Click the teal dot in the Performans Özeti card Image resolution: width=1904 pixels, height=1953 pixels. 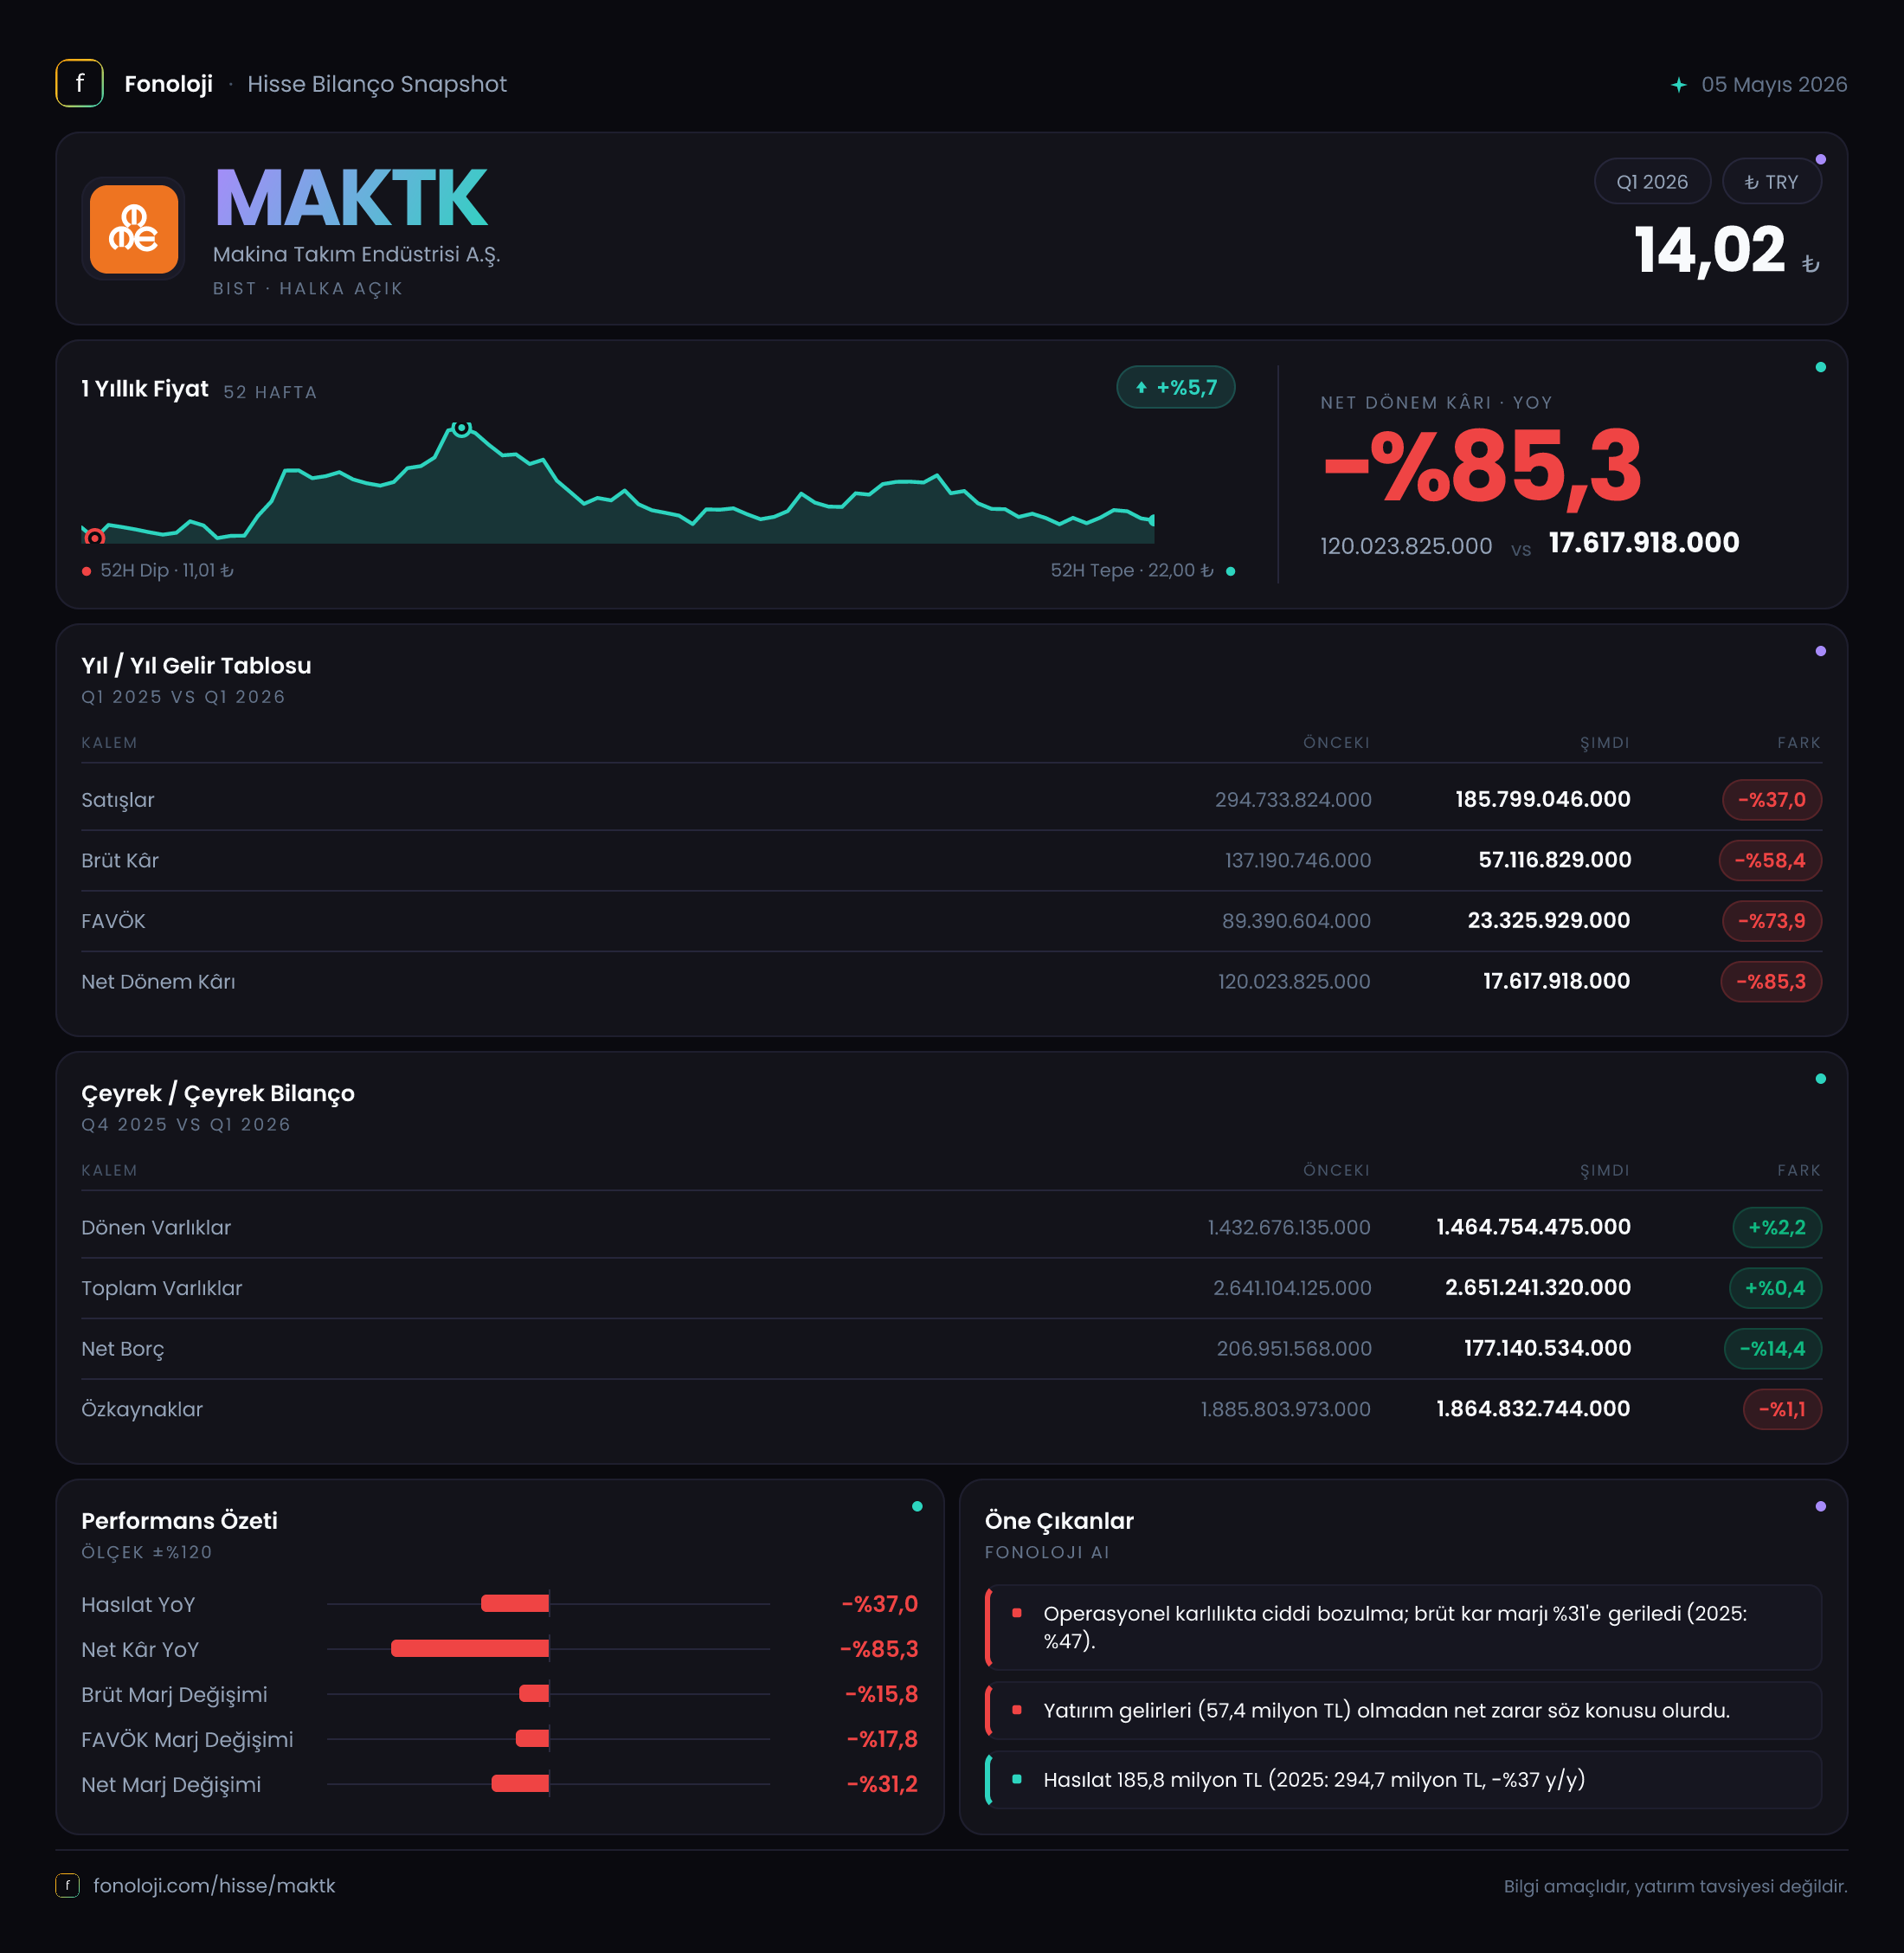tap(917, 1505)
